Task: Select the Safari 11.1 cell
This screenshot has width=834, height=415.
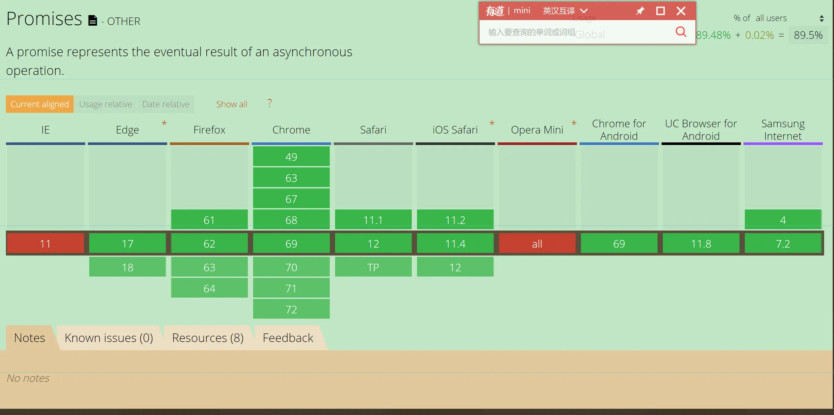Action: pyautogui.click(x=373, y=220)
